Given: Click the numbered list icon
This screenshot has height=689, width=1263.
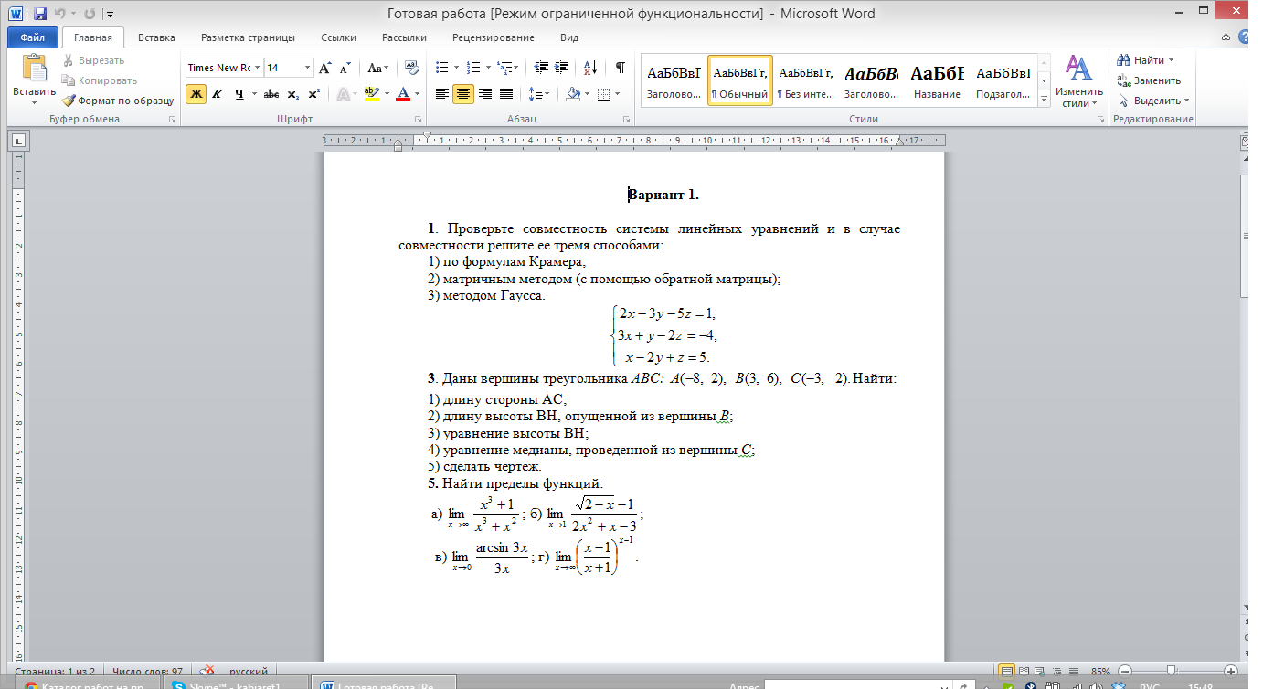Looking at the screenshot, I should (x=473, y=68).
